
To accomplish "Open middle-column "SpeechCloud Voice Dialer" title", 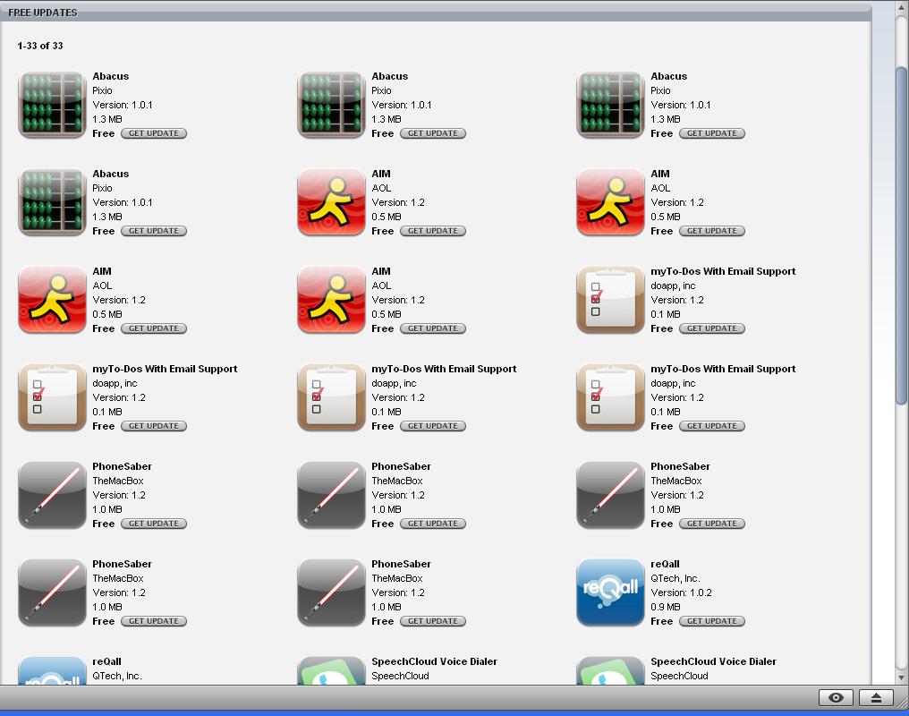I will 434,661.
